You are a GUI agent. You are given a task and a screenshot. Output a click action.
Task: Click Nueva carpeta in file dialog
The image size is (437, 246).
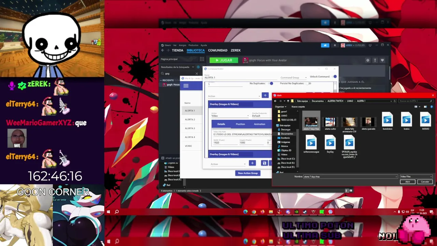pos(298,107)
